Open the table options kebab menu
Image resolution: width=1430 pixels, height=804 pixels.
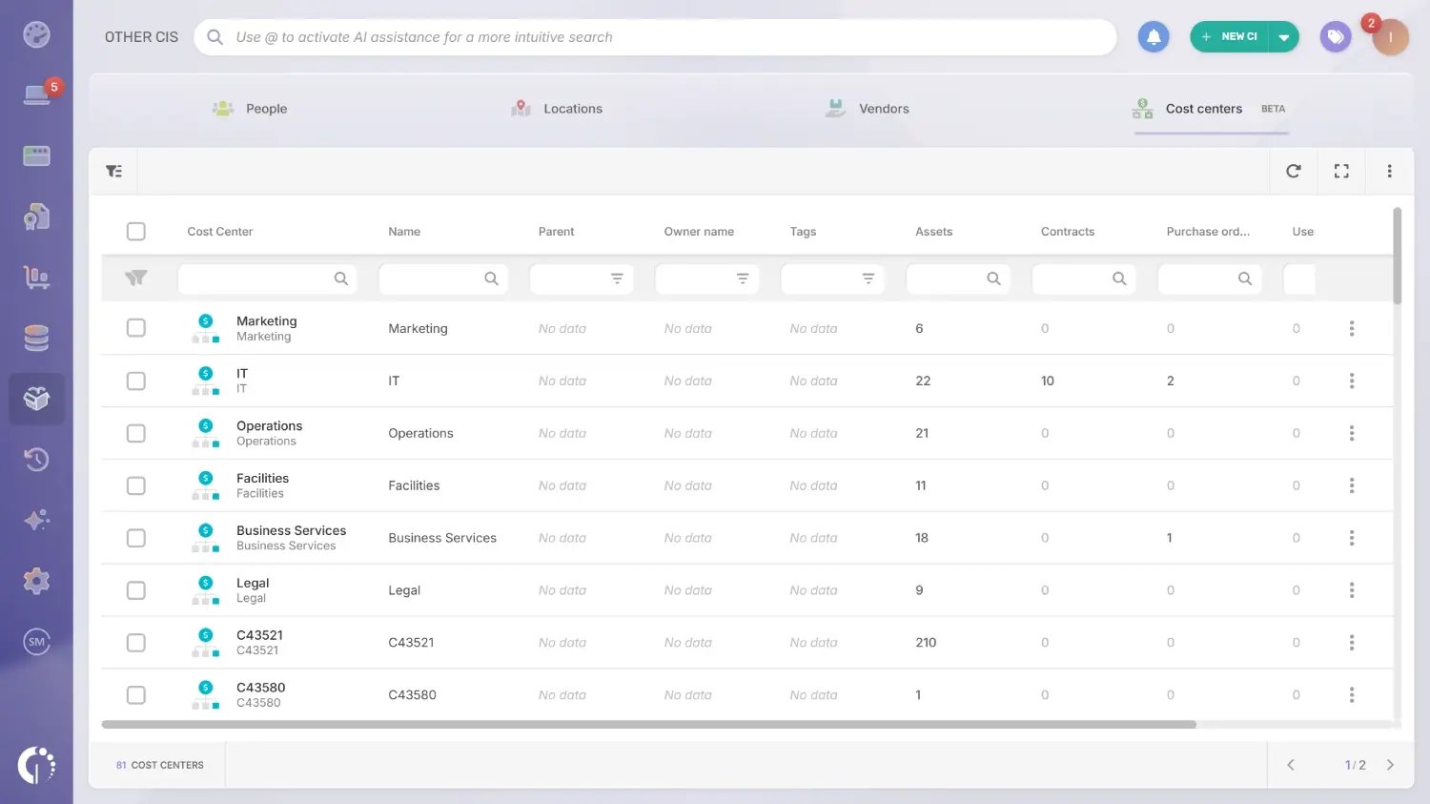pyautogui.click(x=1389, y=171)
